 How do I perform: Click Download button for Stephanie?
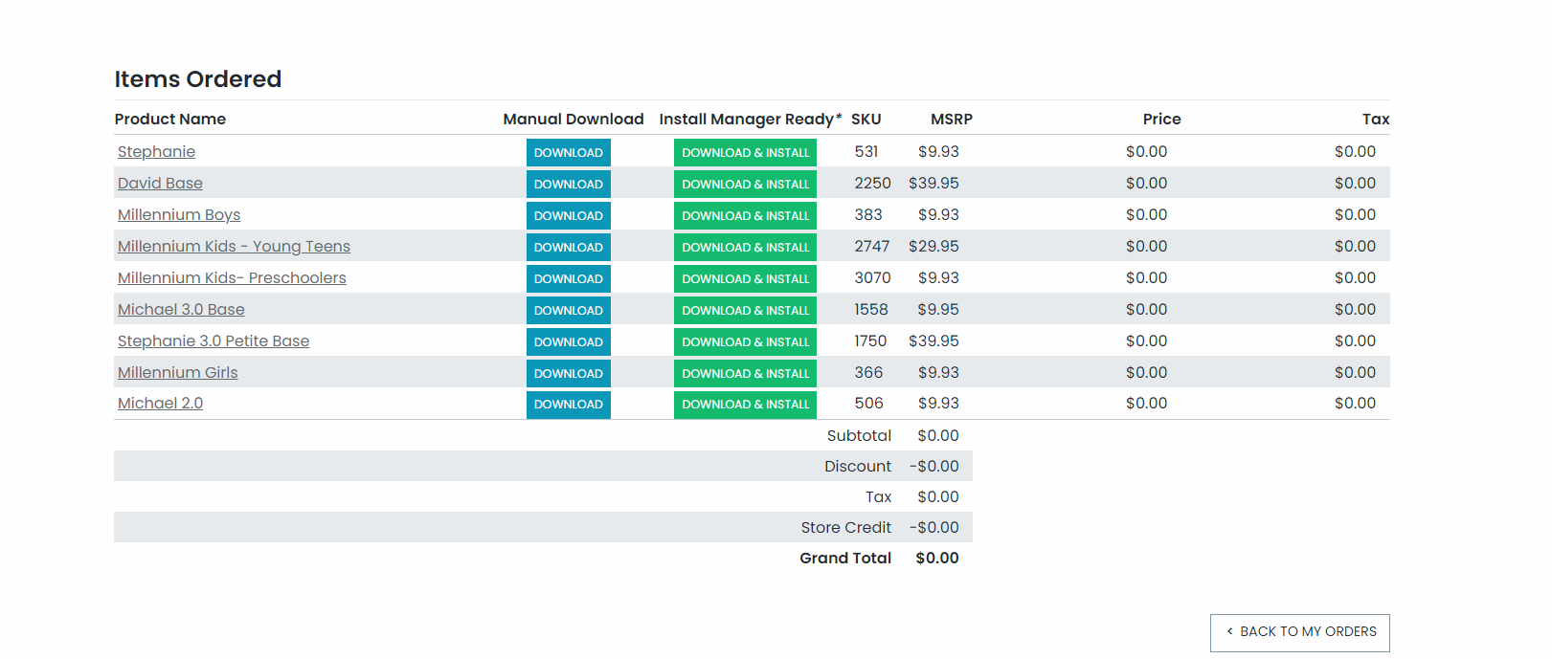click(x=568, y=153)
